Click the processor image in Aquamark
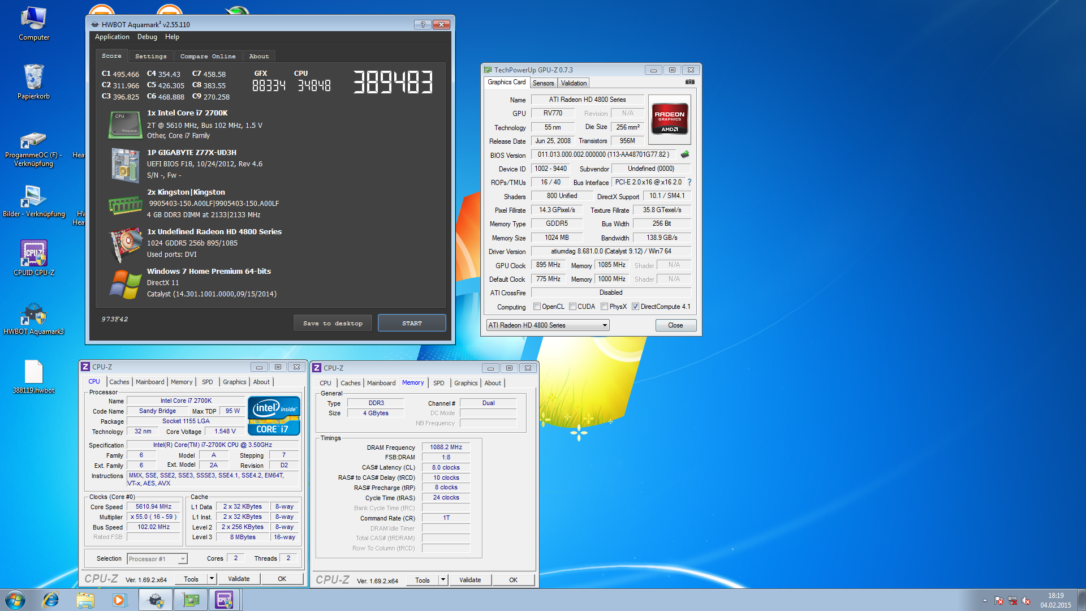The width and height of the screenshot is (1086, 611). tap(125, 125)
